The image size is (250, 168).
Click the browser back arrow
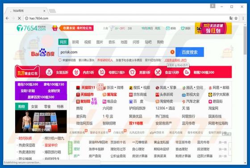click(x=7, y=18)
